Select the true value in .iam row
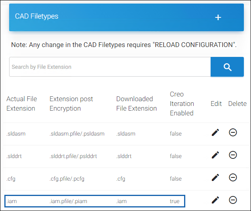This screenshot has height=211, width=251. (x=175, y=202)
